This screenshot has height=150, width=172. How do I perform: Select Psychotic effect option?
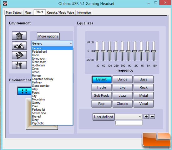[x=52, y=123]
